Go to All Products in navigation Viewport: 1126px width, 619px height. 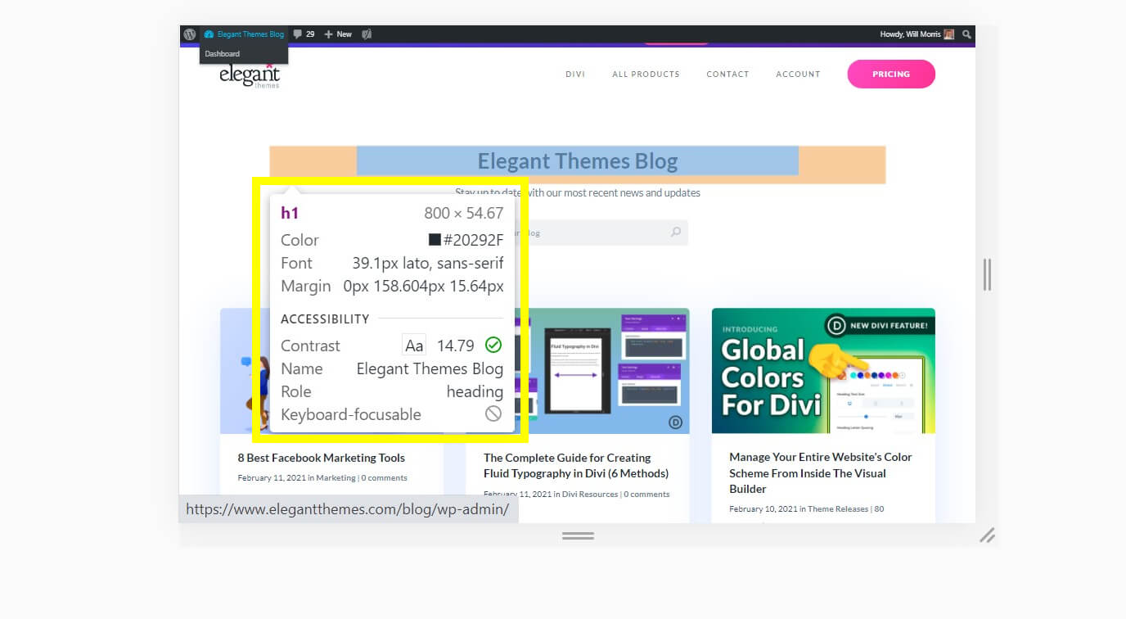tap(646, 75)
